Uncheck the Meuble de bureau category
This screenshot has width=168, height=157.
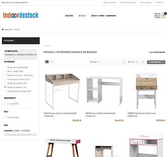(5, 87)
